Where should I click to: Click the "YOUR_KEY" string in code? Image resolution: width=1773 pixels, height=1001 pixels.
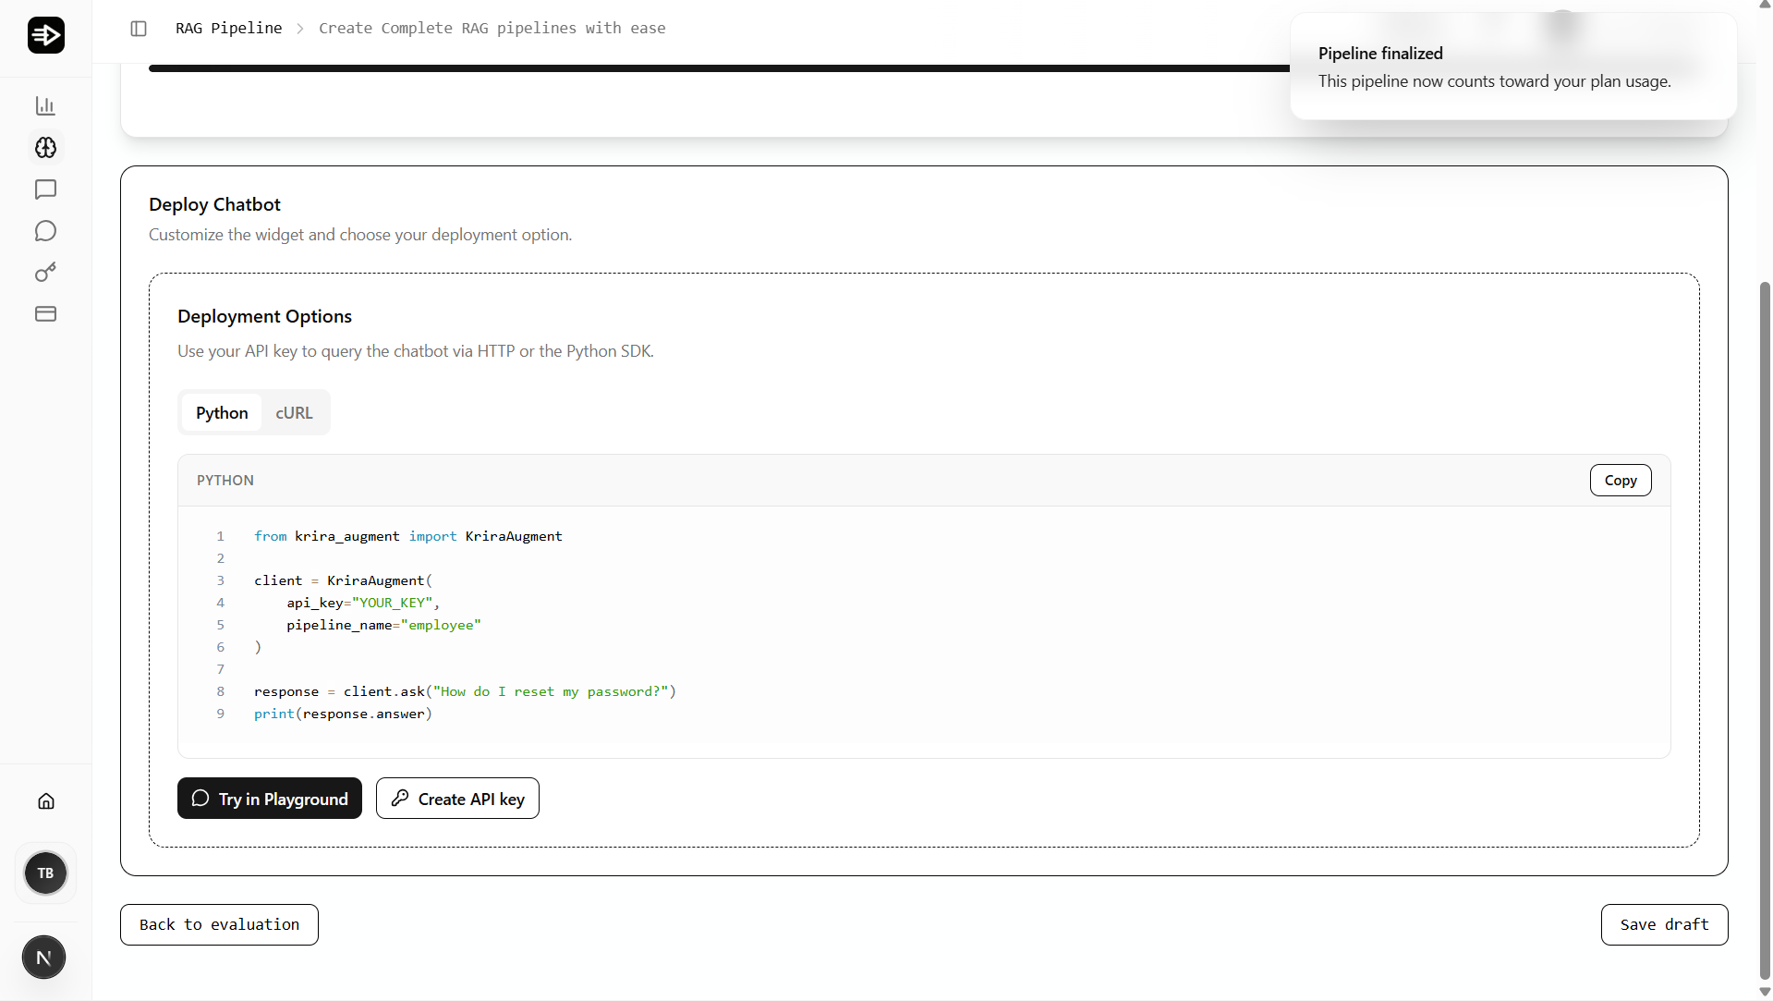point(392,603)
